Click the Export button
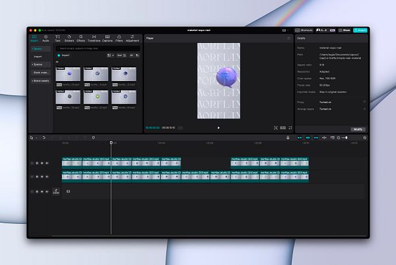Viewport: 396px width, 265px height. point(360,30)
